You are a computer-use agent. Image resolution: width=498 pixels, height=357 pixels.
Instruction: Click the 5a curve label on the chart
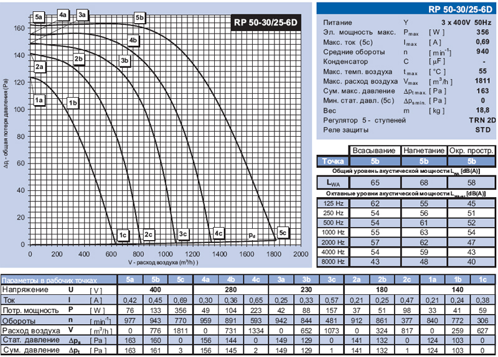click(40, 17)
